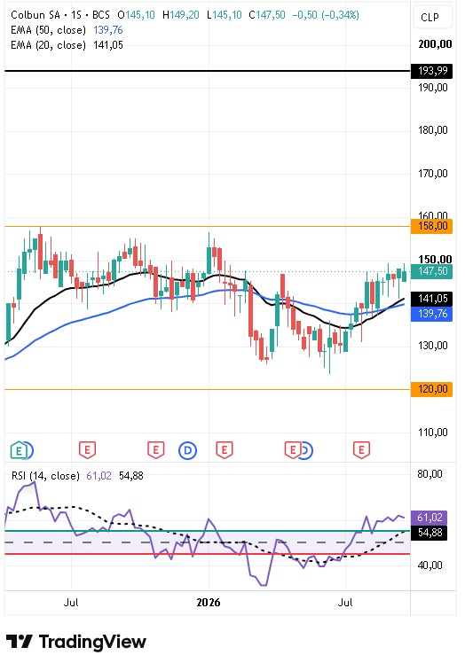Click the 158,00 orange price label
This screenshot has width=465, height=655.
(432, 226)
